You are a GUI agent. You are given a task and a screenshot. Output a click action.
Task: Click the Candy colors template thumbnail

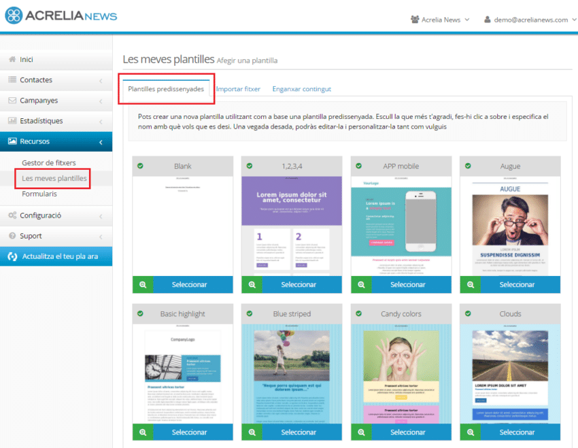(x=401, y=374)
